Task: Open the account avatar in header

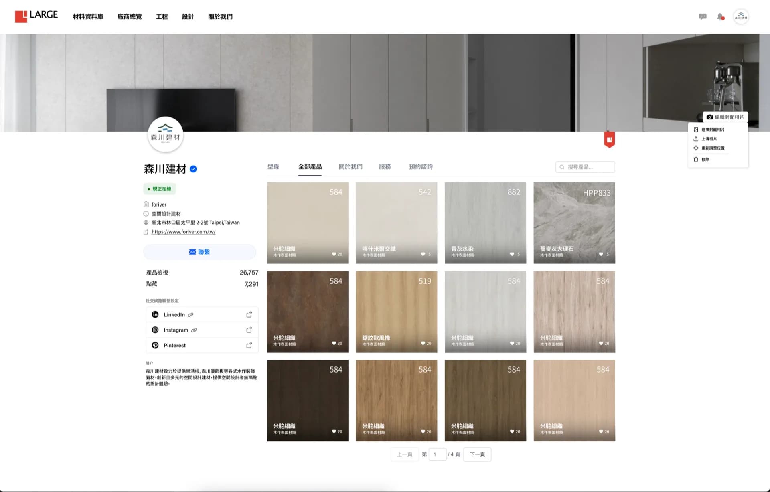Action: 741,16
